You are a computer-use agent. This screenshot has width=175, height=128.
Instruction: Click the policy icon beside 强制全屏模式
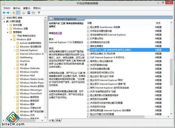coord(88,46)
